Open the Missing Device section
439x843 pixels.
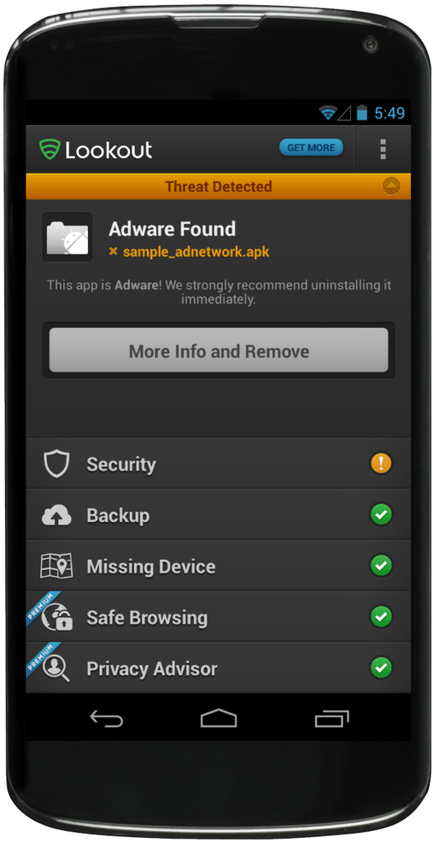coord(219,566)
